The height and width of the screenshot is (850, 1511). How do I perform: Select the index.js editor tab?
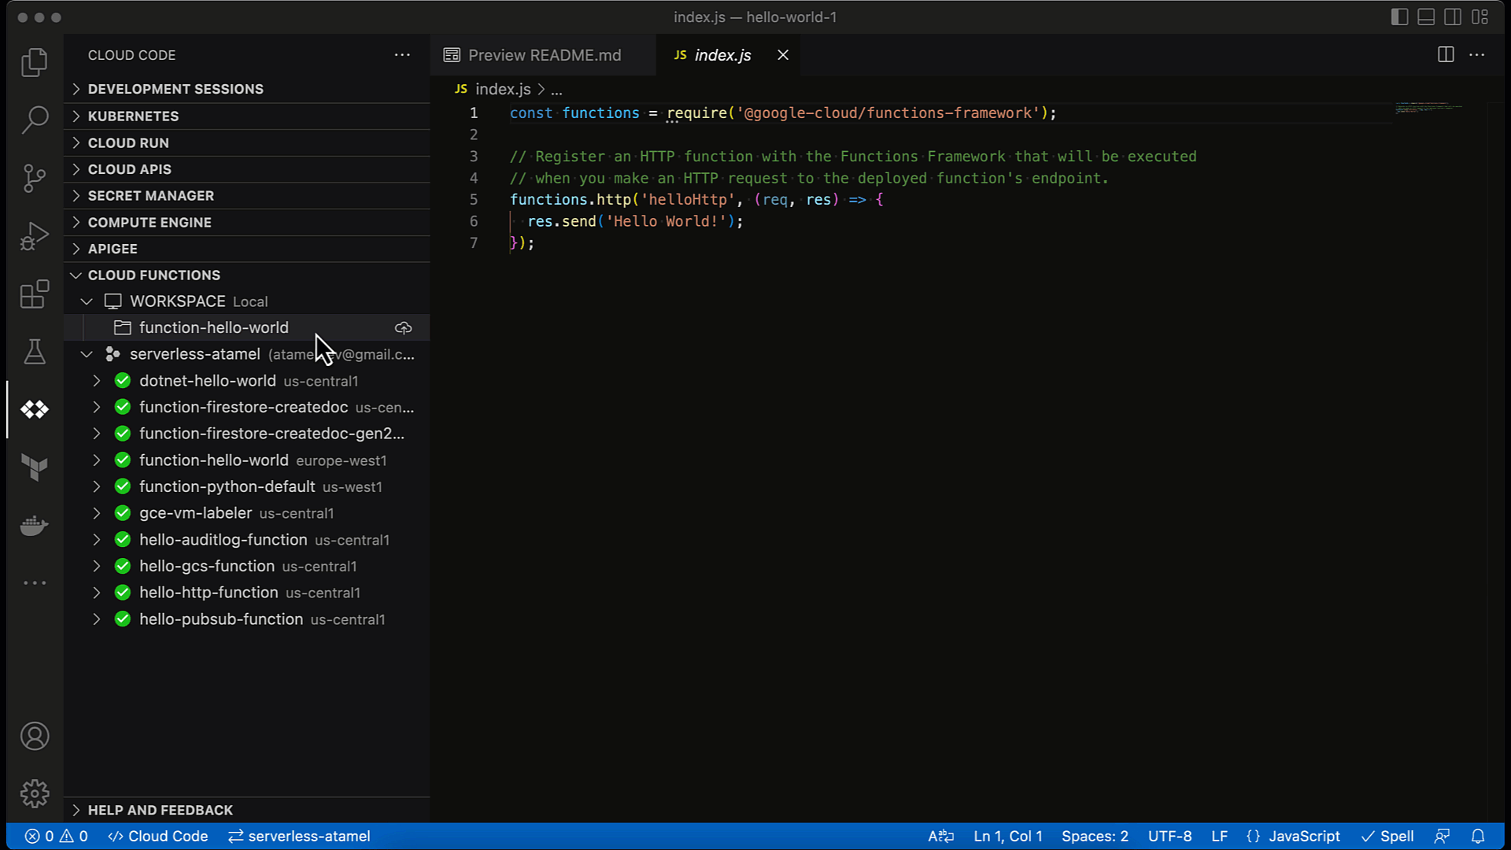[723, 55]
